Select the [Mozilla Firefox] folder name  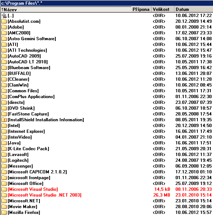[x=24, y=212]
